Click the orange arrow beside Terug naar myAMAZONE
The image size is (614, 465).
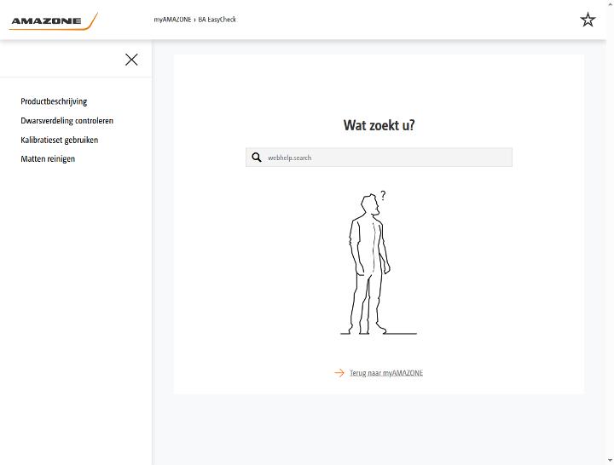[x=339, y=373]
